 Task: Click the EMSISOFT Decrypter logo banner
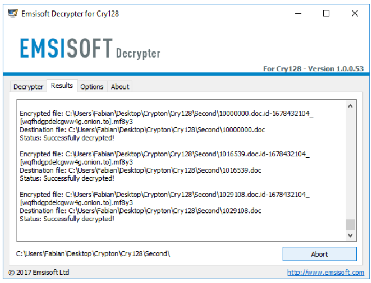90,48
